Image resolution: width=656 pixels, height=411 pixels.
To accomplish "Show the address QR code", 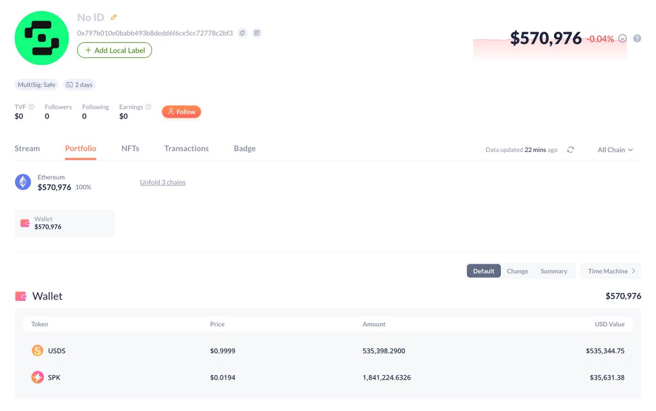I will (x=257, y=33).
